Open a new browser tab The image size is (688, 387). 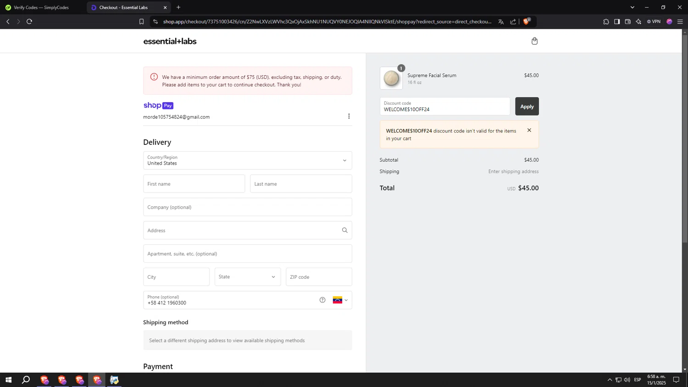click(x=178, y=7)
